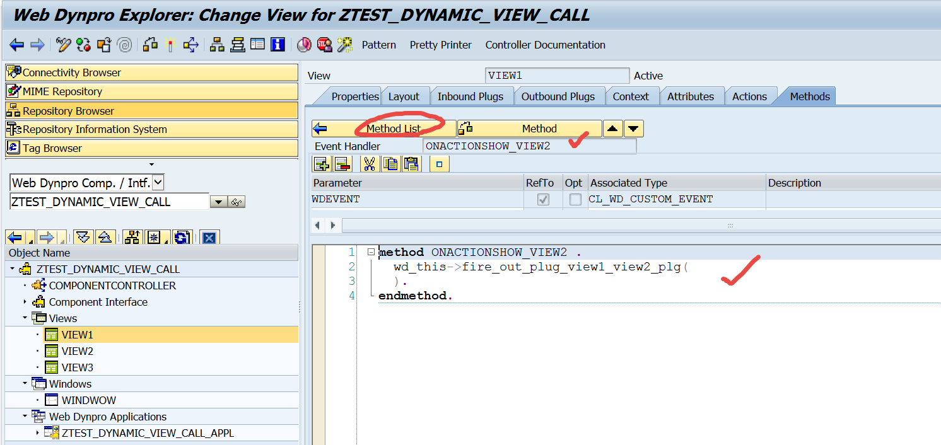Collapse code fold at method ONACTIONSHOW_VIEW2 line

click(x=371, y=252)
